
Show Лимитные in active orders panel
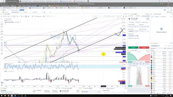tap(157, 17)
